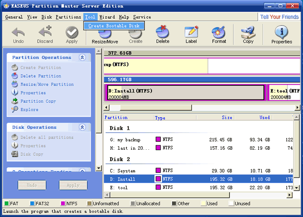Select the D: Install list row

[198, 179]
